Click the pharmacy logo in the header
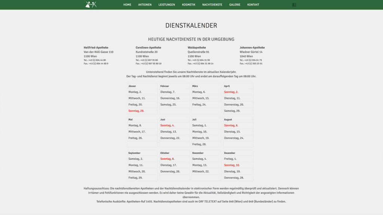 click(91, 4)
